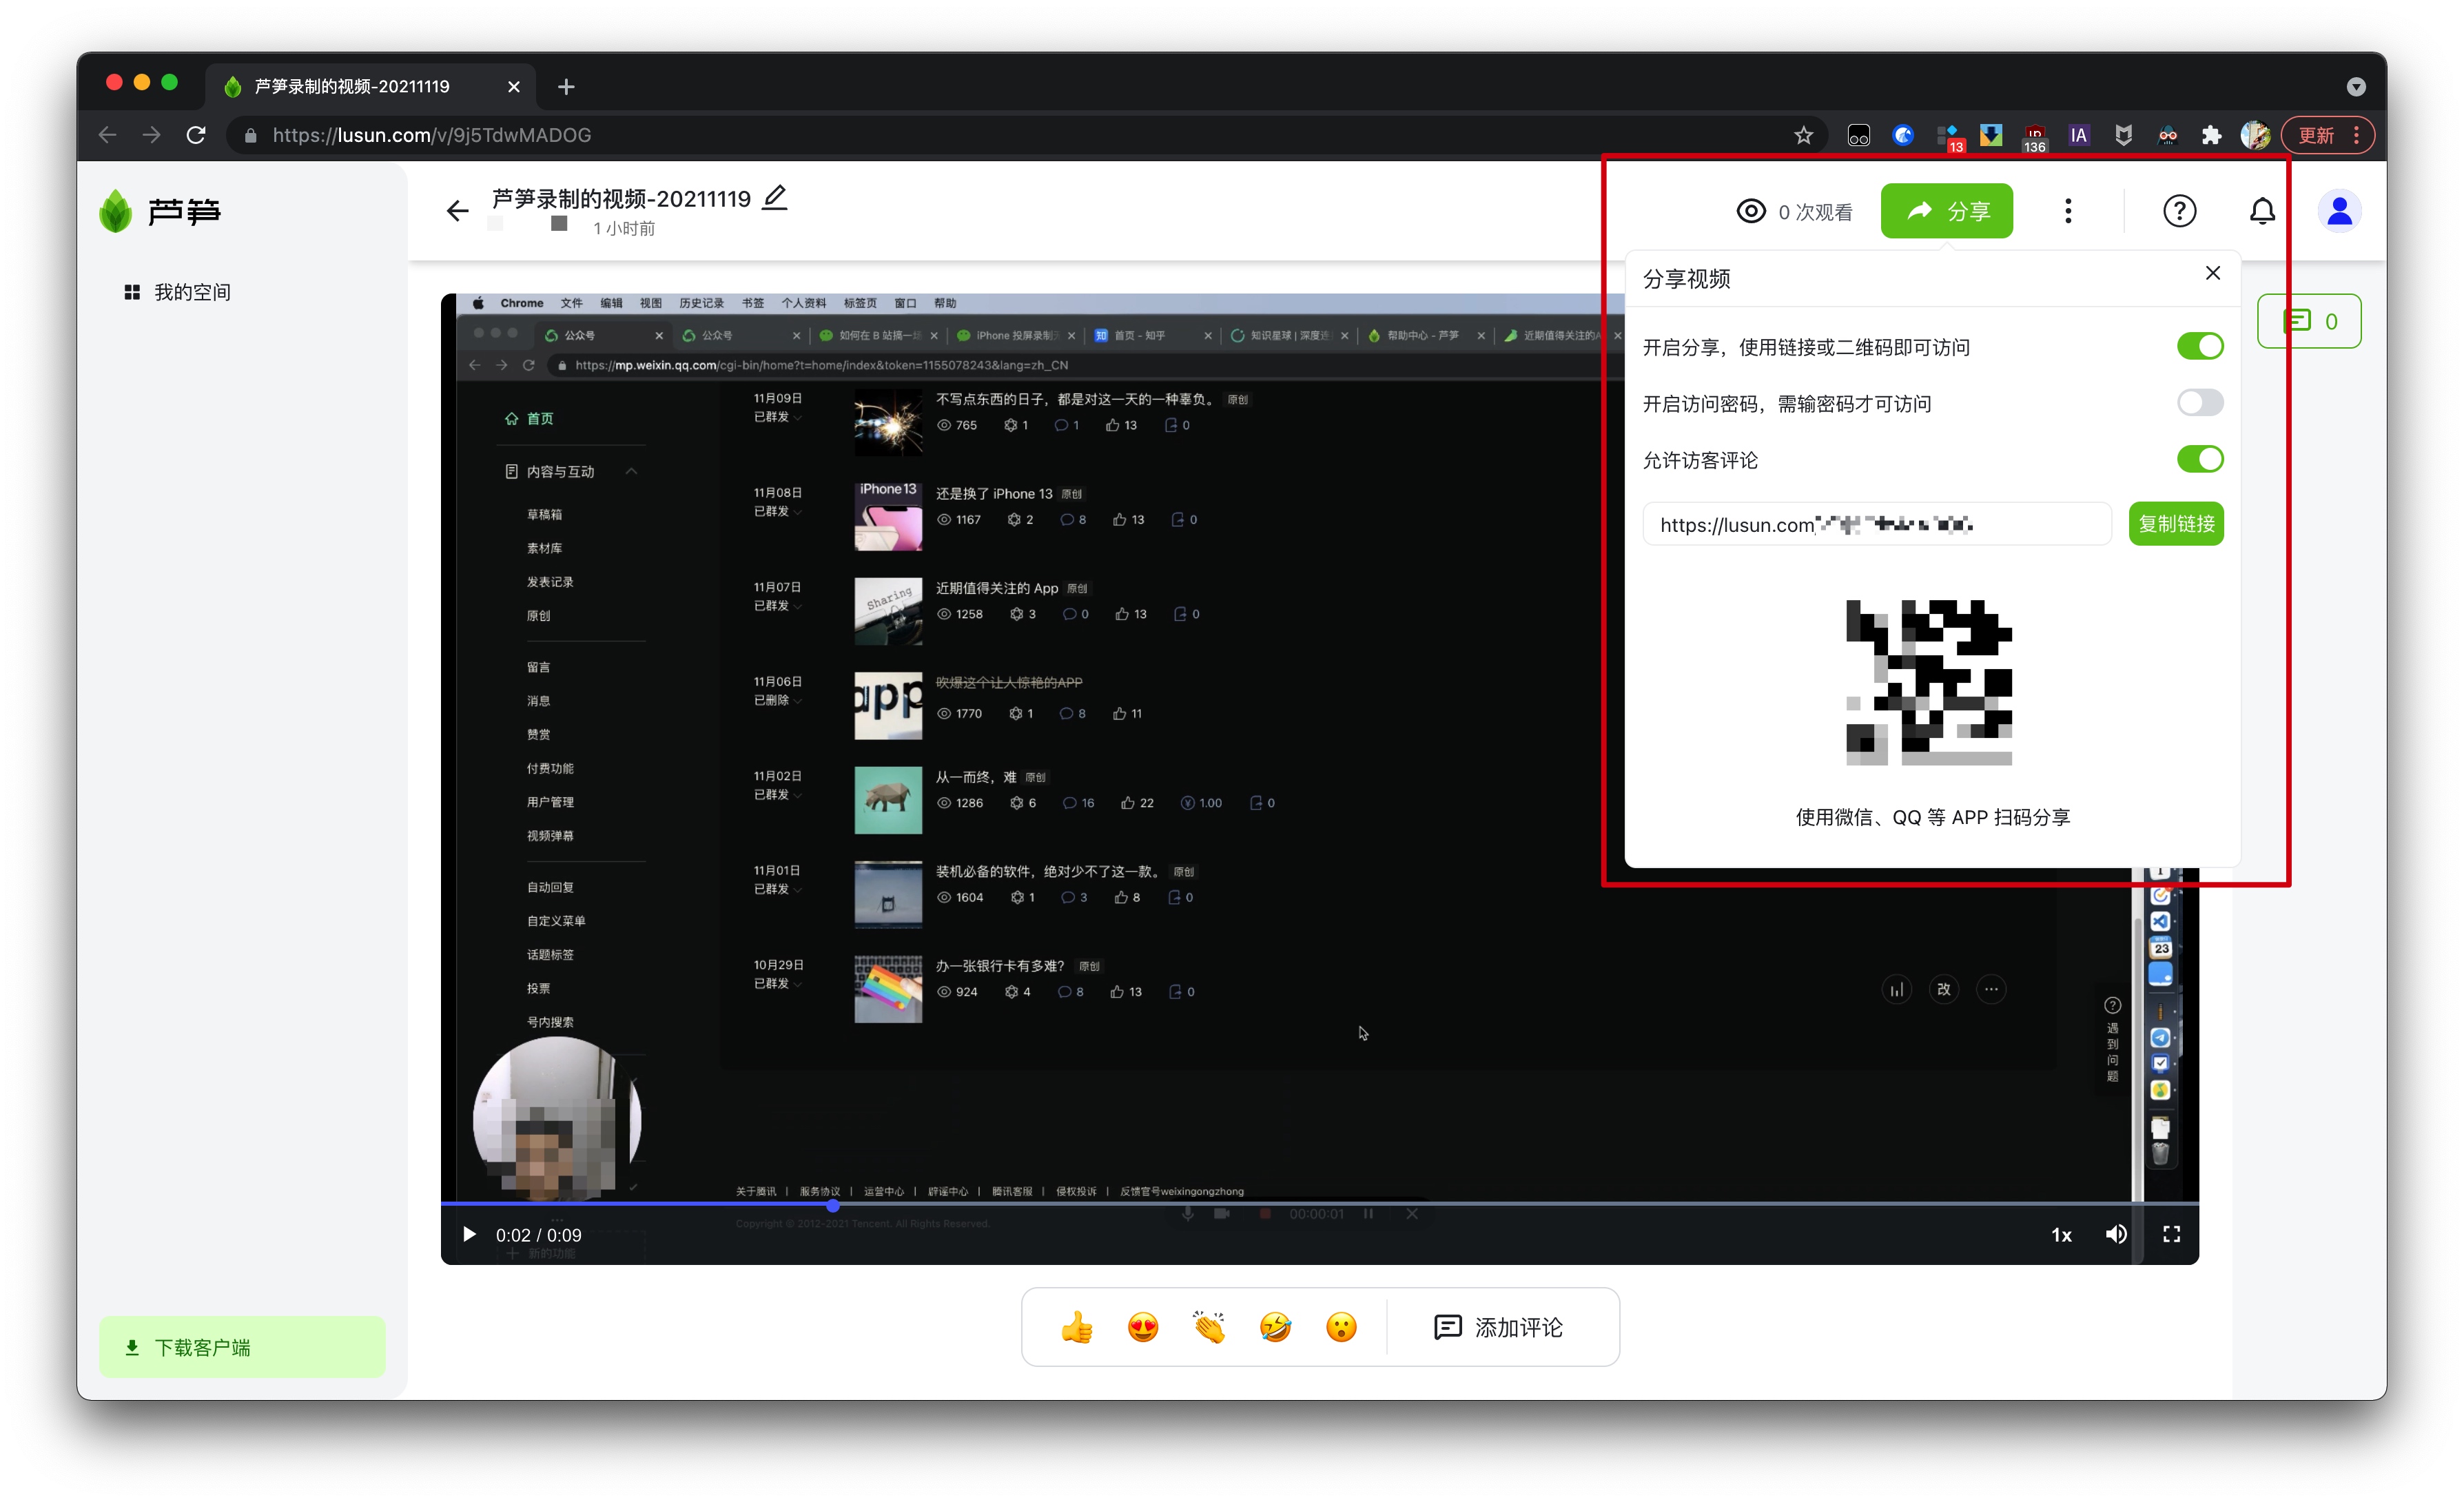
Task: Click the green 分享 share button
Action: click(1946, 211)
